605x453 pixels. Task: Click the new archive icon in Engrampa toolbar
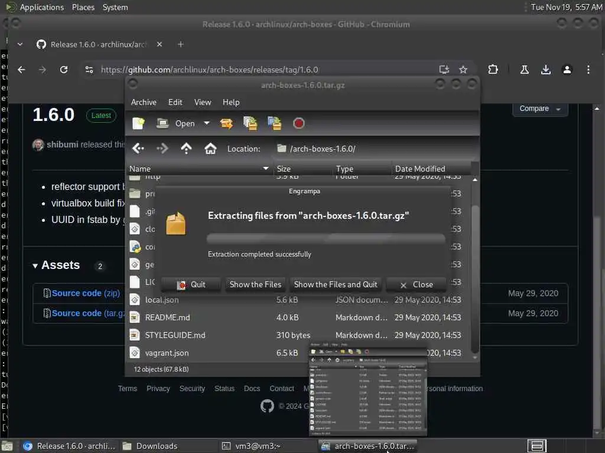(138, 123)
